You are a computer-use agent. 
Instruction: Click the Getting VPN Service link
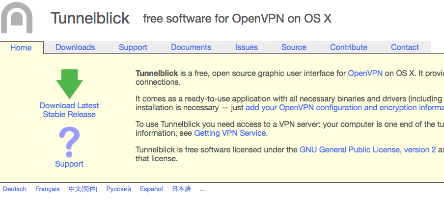tap(230, 133)
